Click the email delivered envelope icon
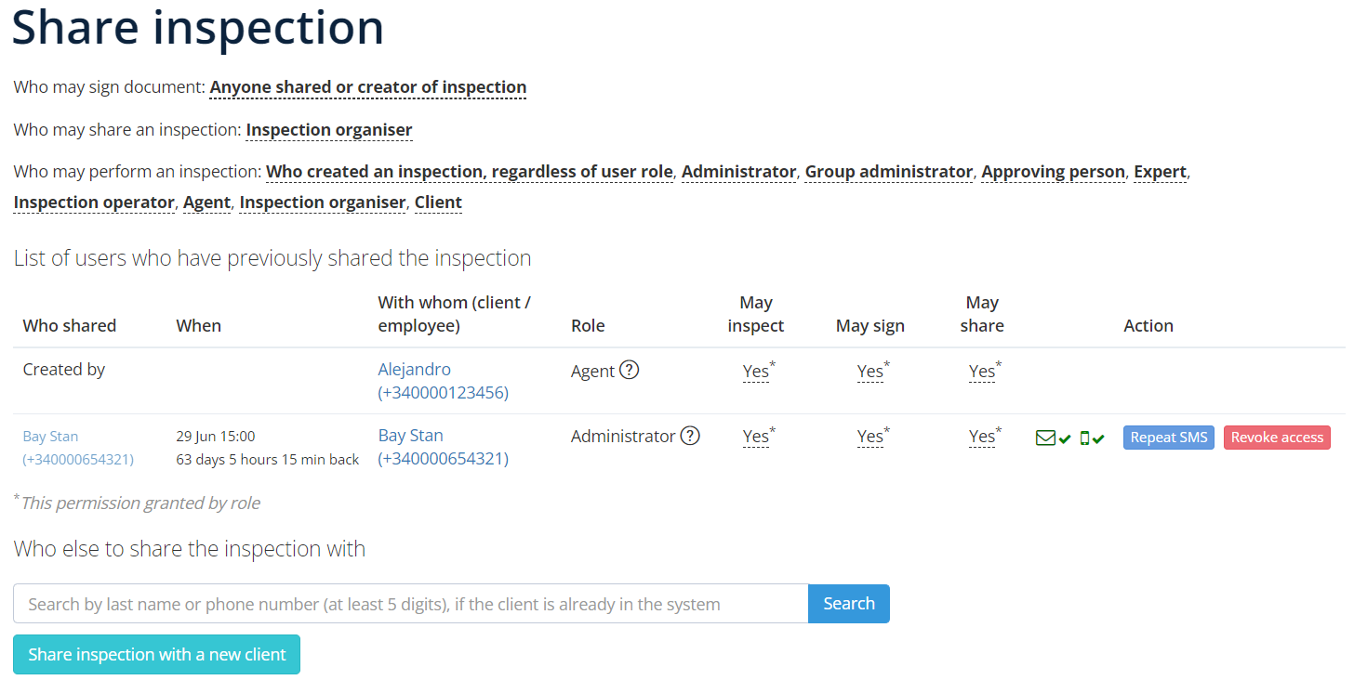The image size is (1354, 680). point(1045,438)
